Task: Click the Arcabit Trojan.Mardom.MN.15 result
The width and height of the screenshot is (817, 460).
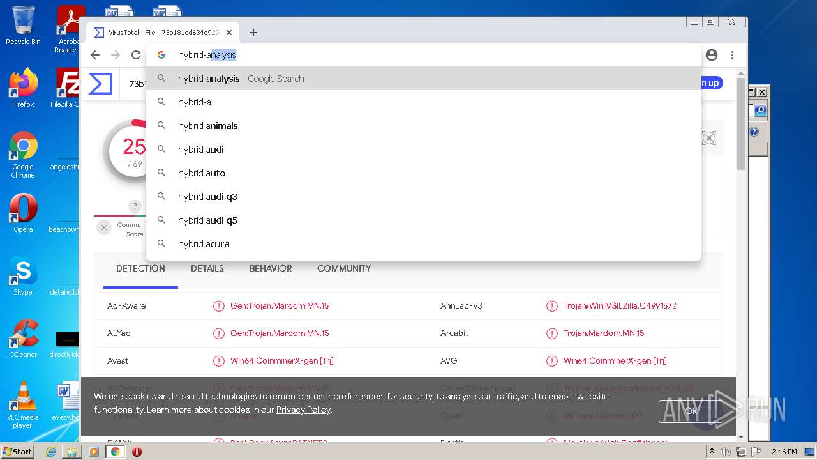Action: pos(604,333)
